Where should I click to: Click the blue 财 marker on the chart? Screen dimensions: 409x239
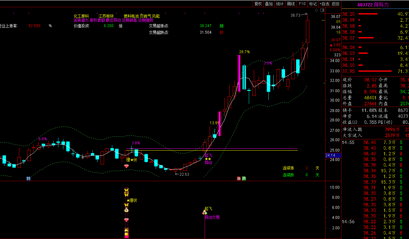pos(28,179)
